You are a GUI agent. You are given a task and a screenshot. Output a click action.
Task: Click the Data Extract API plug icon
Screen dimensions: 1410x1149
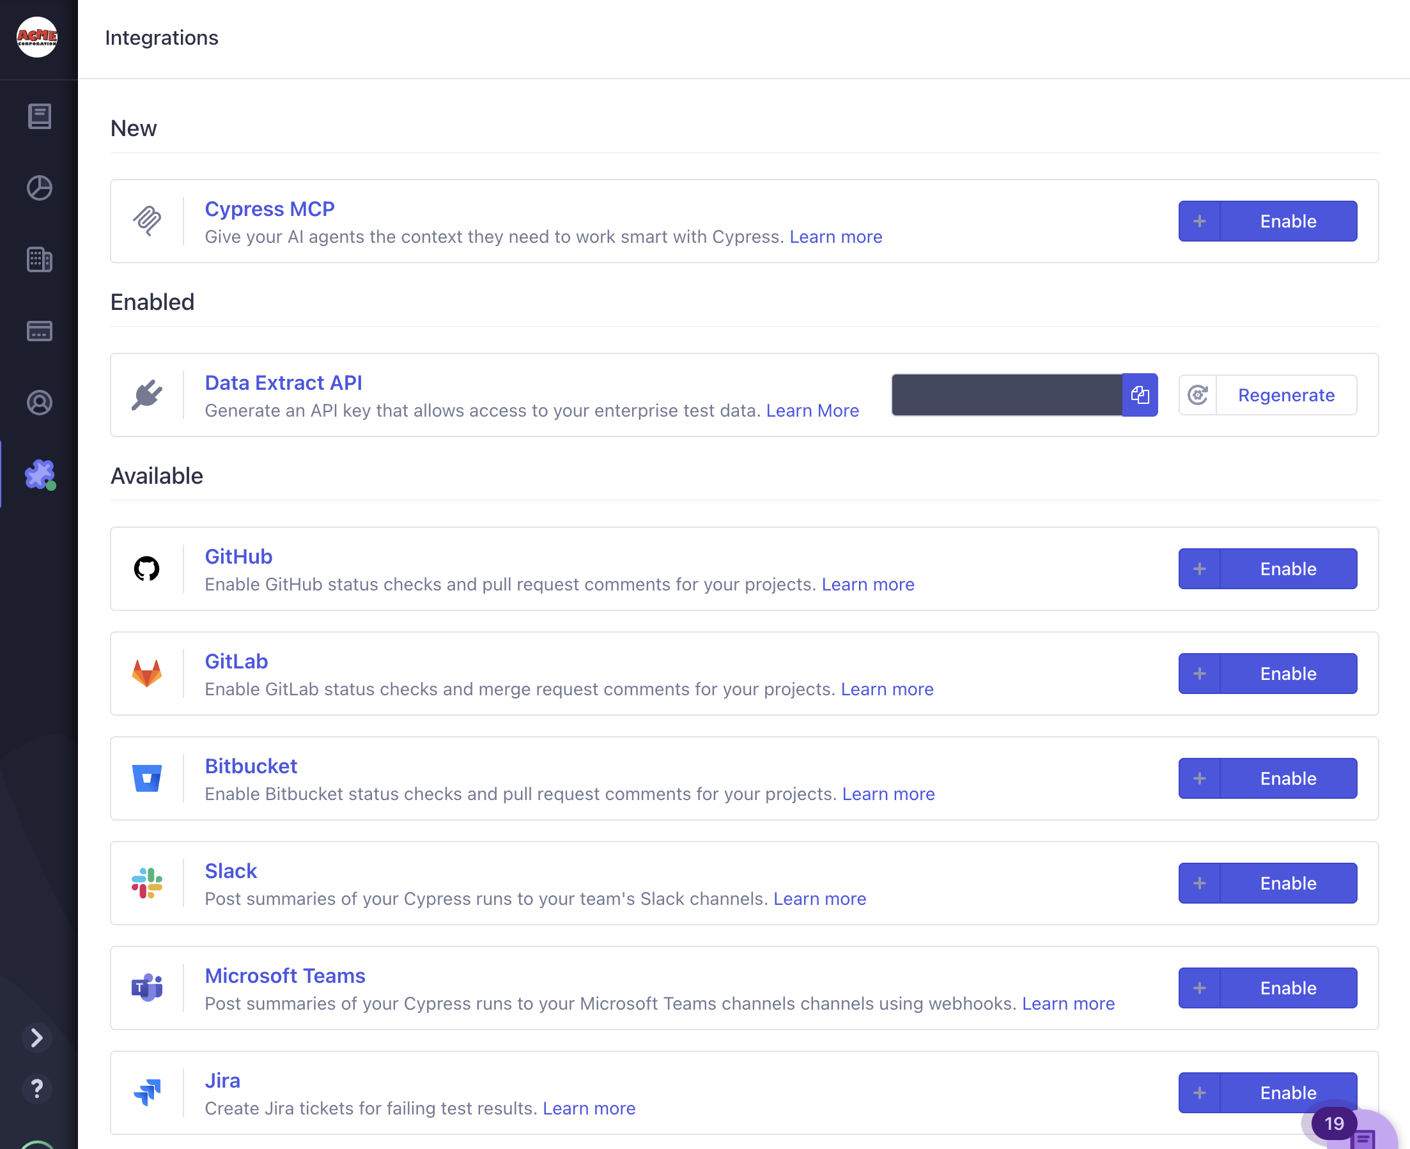147,395
